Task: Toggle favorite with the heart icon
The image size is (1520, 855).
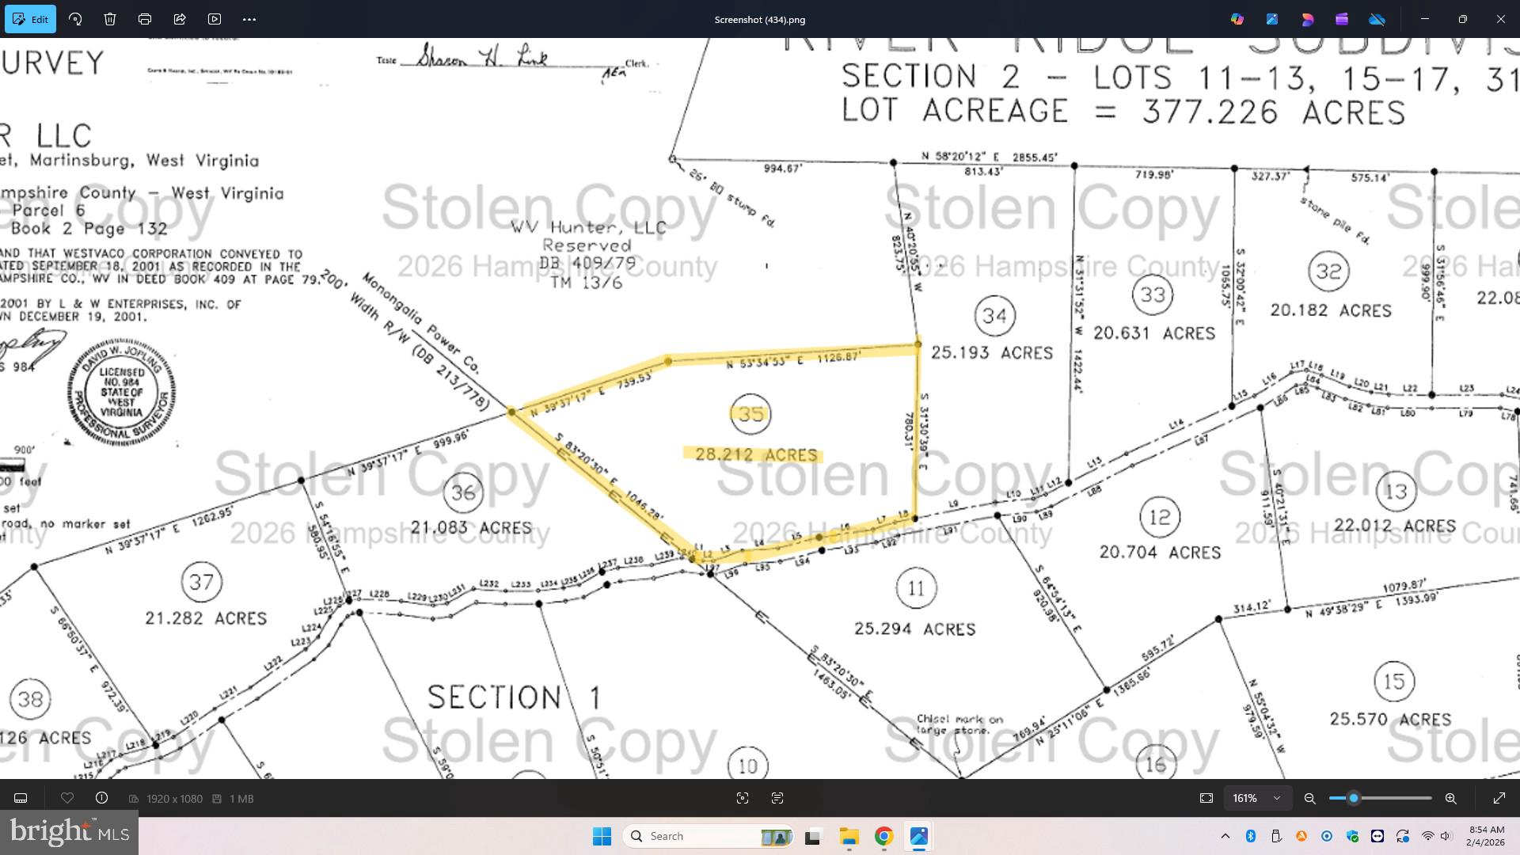Action: (67, 798)
